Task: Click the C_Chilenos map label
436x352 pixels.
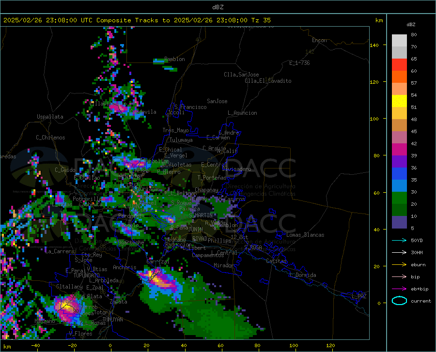Action: pyautogui.click(x=50, y=138)
